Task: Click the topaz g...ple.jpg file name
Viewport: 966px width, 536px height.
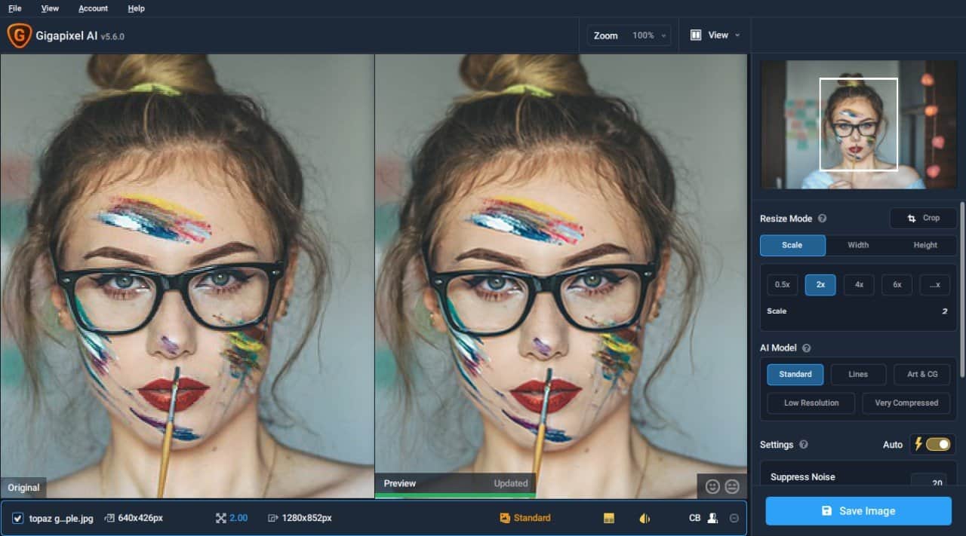Action: [x=61, y=519]
